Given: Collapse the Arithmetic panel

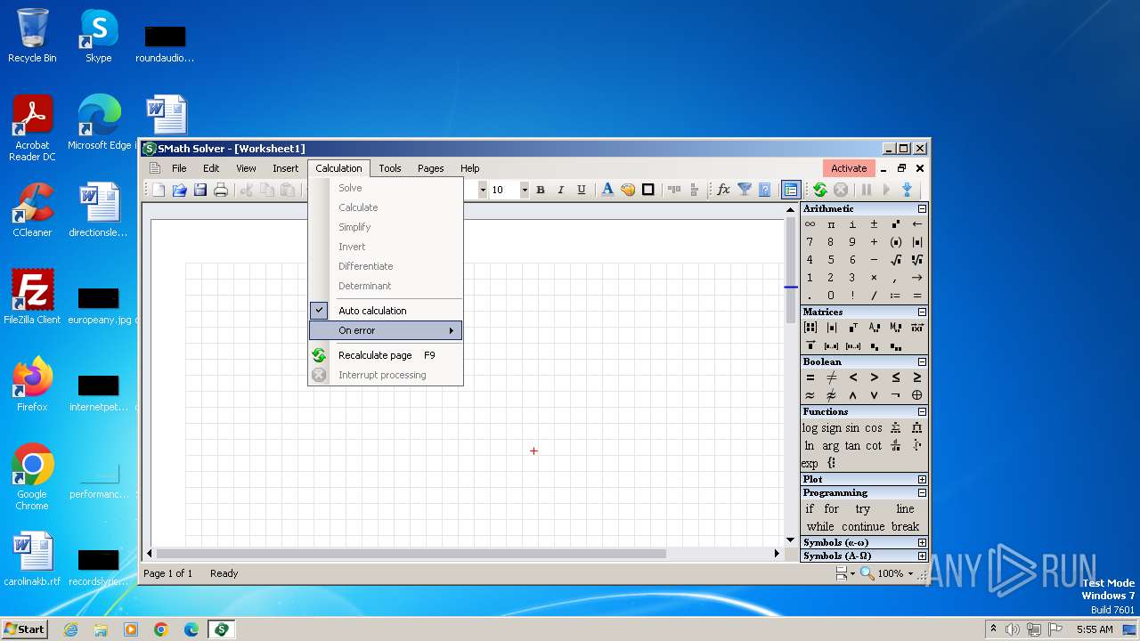Looking at the screenshot, I should tap(922, 209).
